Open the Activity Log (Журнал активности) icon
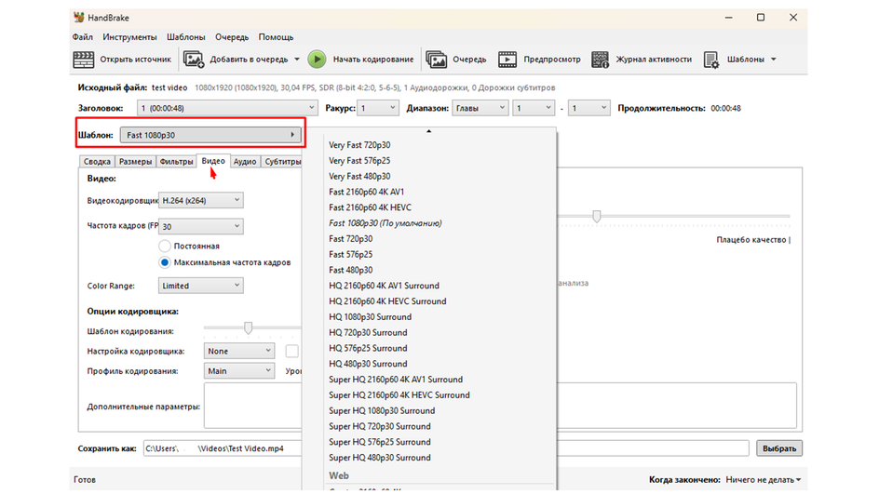This screenshot has width=879, height=494. (x=600, y=60)
